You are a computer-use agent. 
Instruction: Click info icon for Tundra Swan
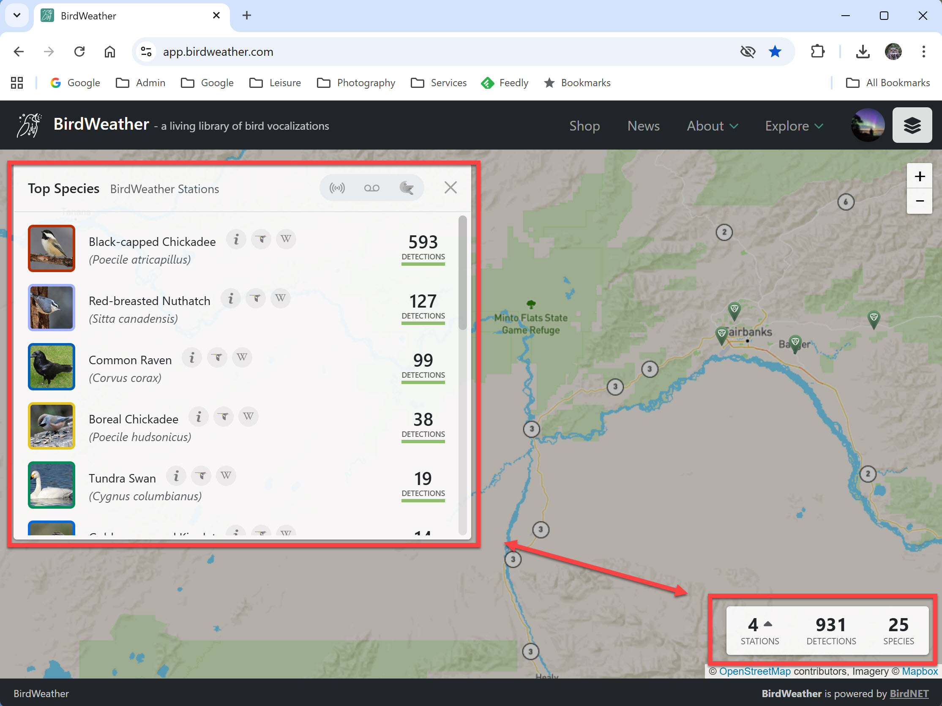tap(176, 476)
